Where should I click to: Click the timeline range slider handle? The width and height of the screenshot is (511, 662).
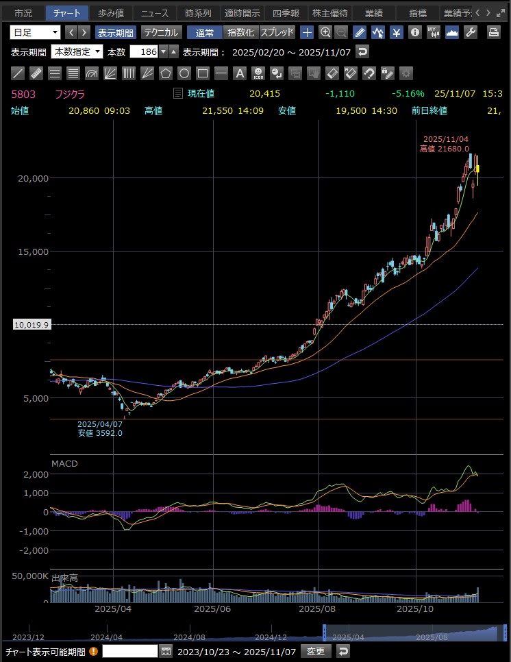[x=324, y=632]
